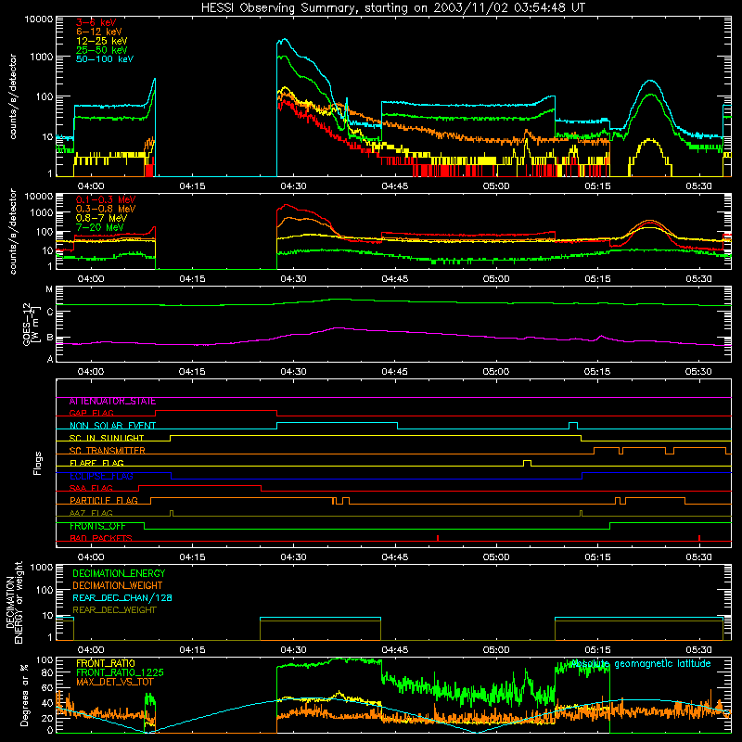Select the FRONTS_OFF flag label
This screenshot has height=742, width=742.
pyautogui.click(x=97, y=526)
